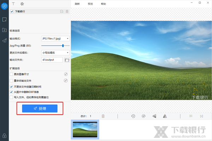Go to the first image
The width and height of the screenshot is (212, 141).
(191, 116)
